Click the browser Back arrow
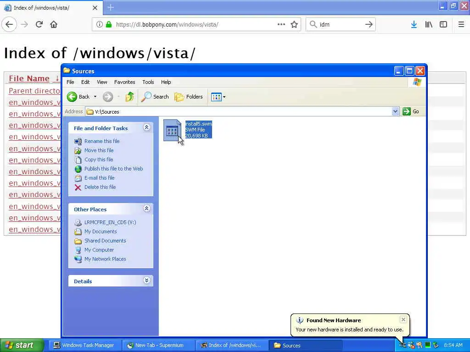The image size is (470, 352). 9,24
